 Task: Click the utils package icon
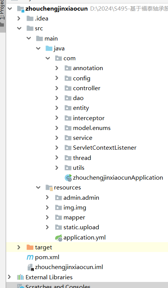[x=68, y=168]
